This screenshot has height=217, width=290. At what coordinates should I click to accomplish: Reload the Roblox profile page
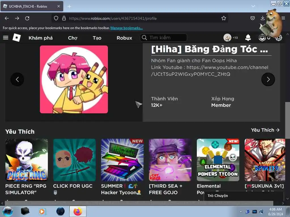27,18
